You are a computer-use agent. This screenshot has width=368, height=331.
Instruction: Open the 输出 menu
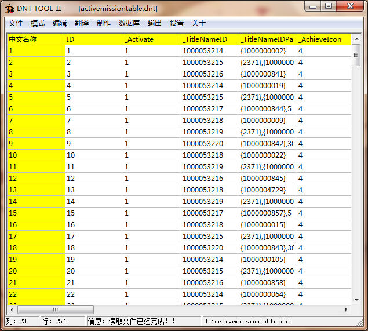point(155,23)
